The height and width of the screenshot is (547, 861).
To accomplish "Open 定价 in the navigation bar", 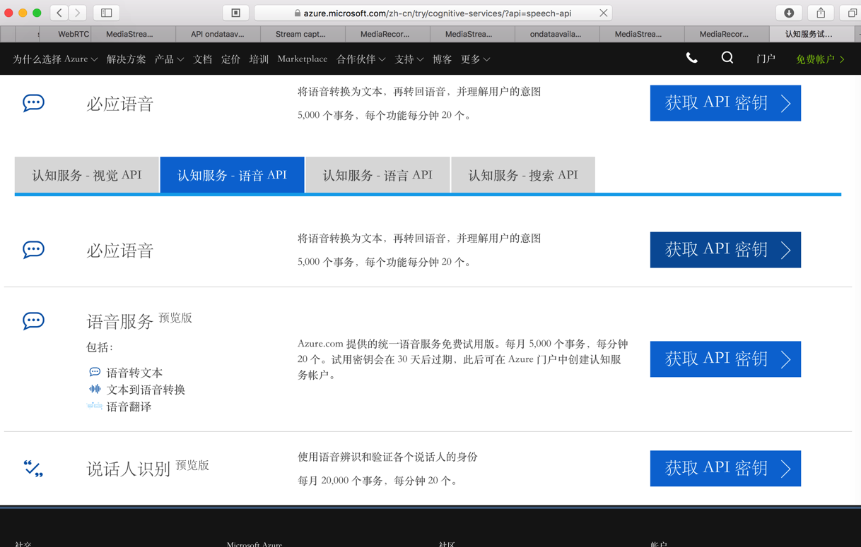I will [231, 59].
